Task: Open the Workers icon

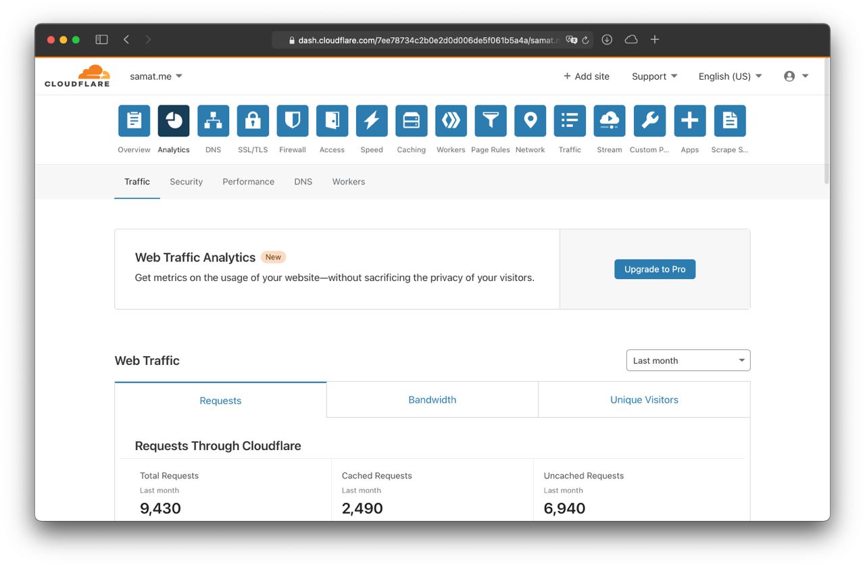Action: click(x=451, y=121)
